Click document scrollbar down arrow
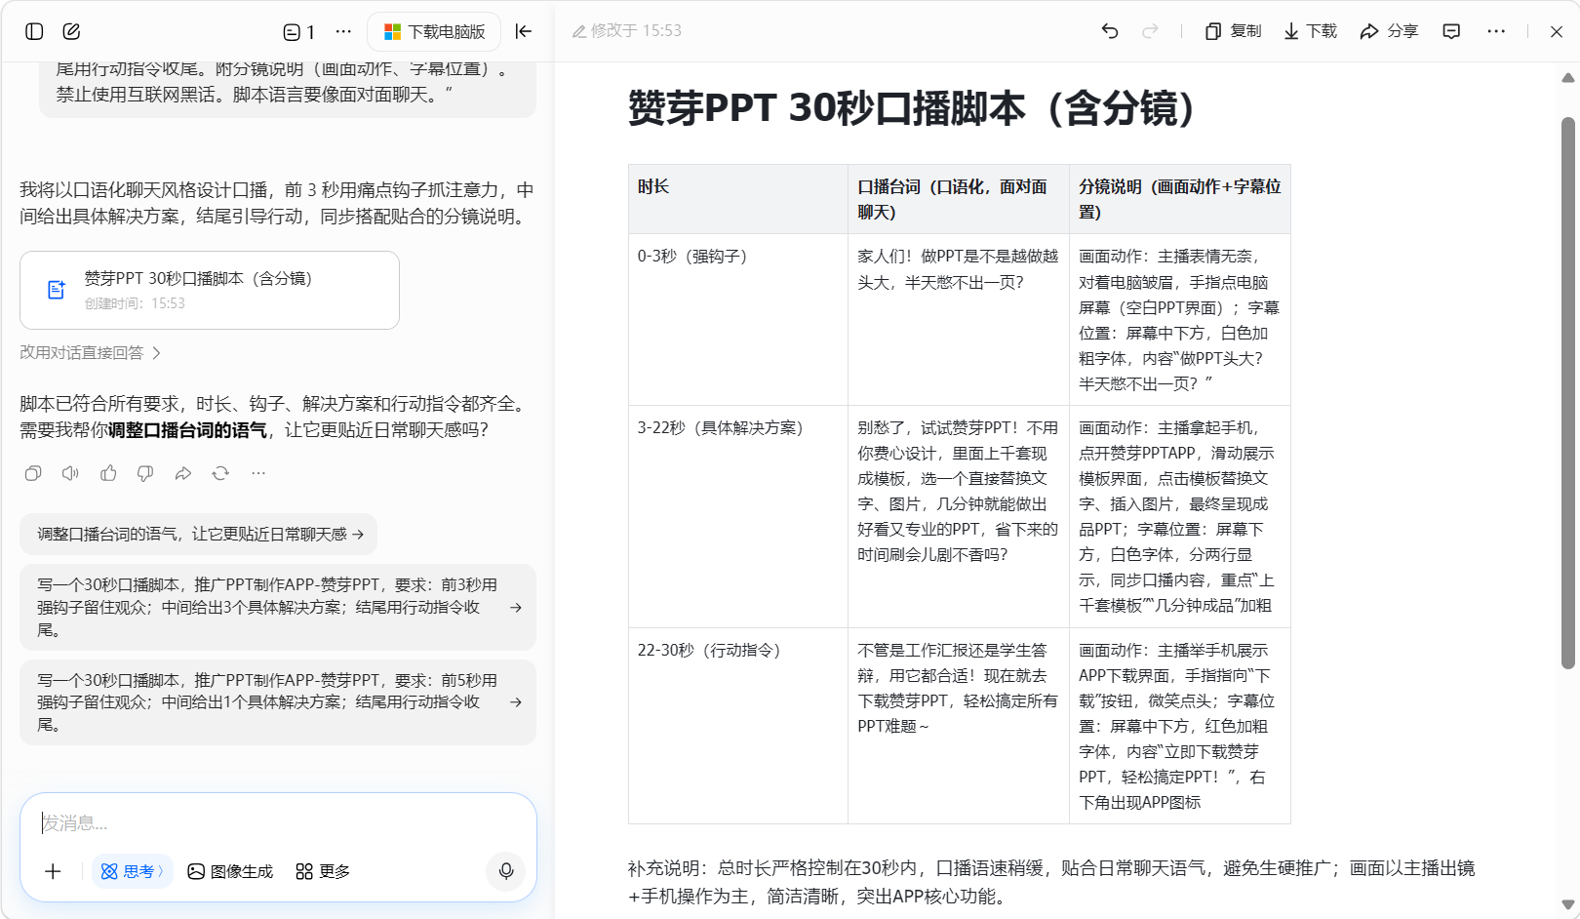This screenshot has width=1580, height=919. click(x=1568, y=904)
